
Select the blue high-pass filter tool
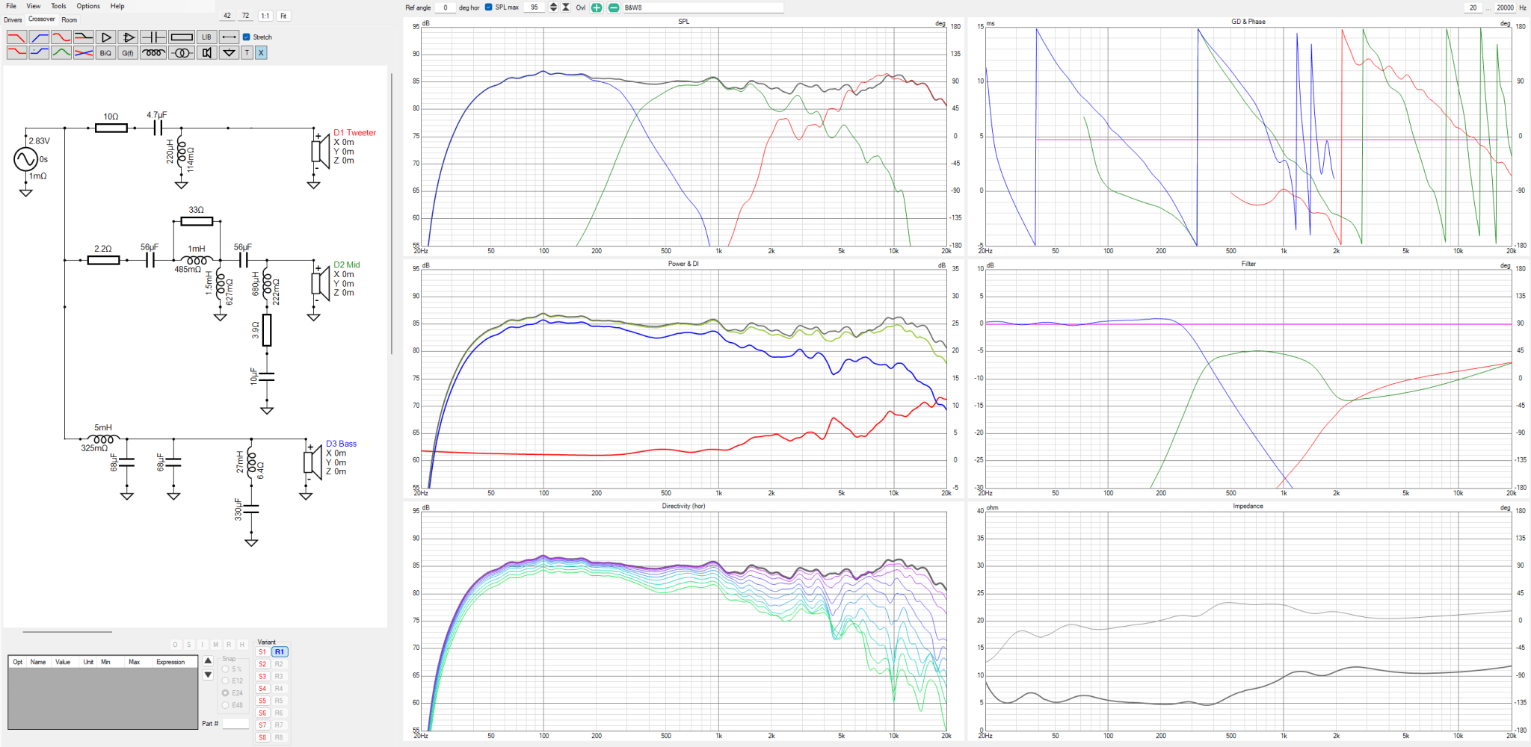[39, 37]
